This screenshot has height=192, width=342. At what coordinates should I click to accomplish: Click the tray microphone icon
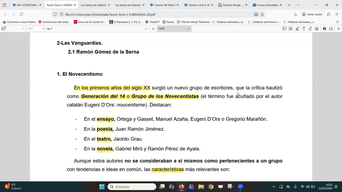coord(295,187)
